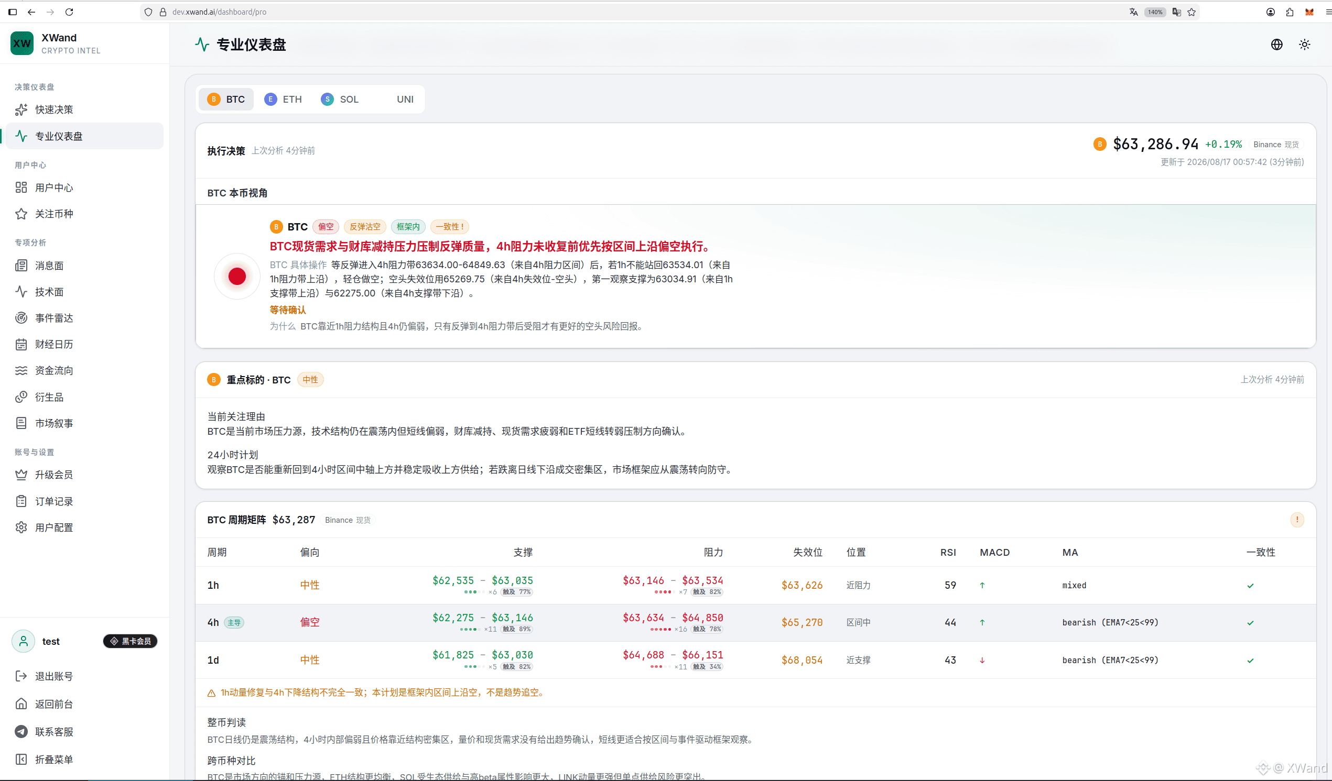This screenshot has height=781, width=1332.
Task: Open 技术面 technical analysis
Action: 83,291
